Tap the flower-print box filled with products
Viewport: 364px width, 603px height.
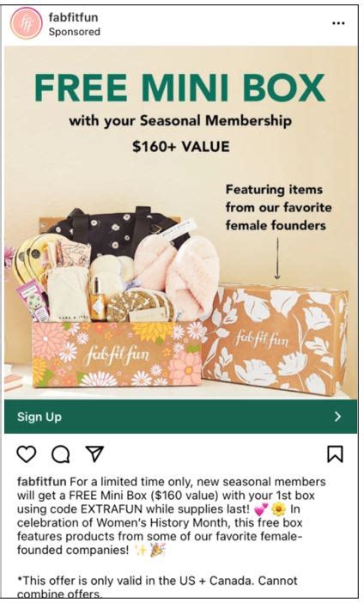(x=118, y=354)
